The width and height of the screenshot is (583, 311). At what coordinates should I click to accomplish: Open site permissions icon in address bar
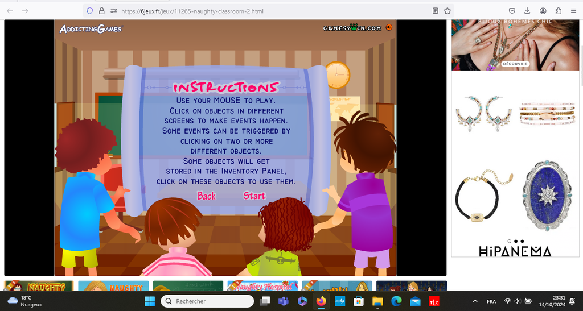tap(114, 11)
